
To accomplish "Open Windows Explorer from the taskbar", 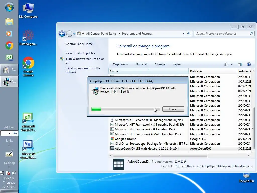I will click(x=9, y=22).
